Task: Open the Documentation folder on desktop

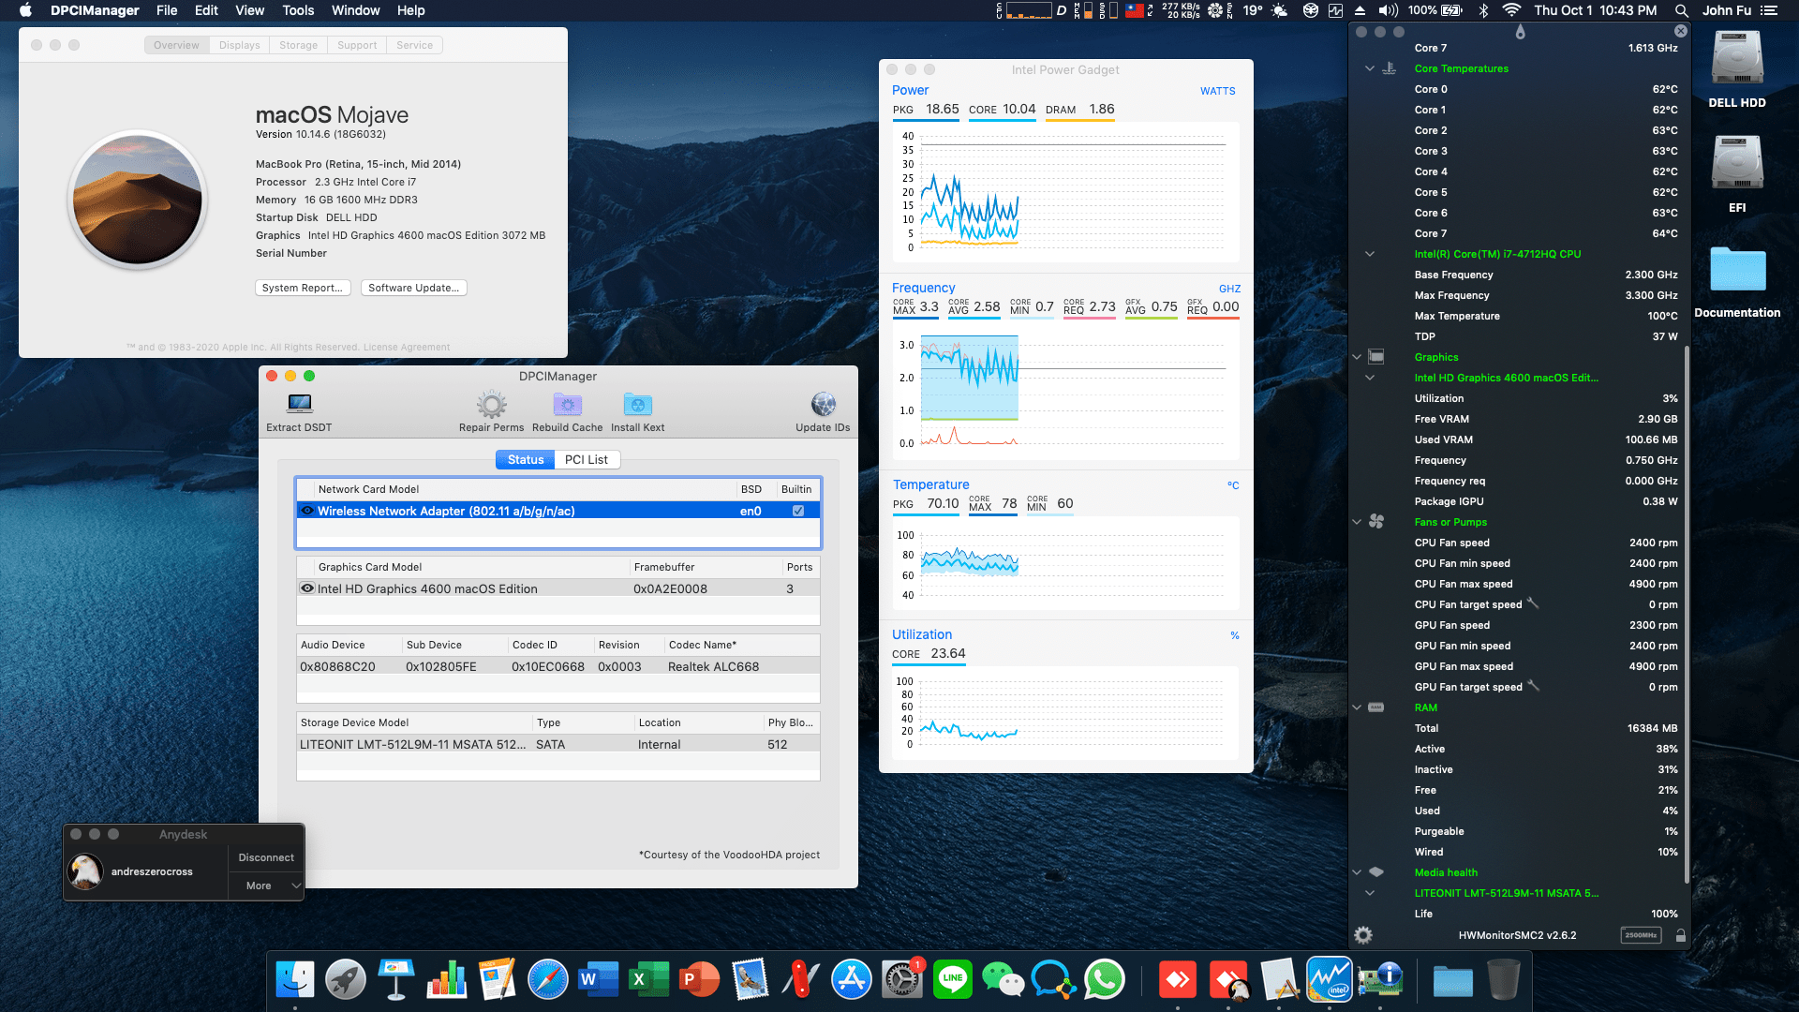Action: pos(1737,270)
